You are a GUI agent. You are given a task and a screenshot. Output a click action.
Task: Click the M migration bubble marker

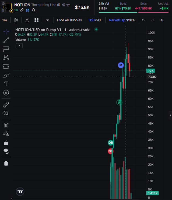[x=121, y=65]
